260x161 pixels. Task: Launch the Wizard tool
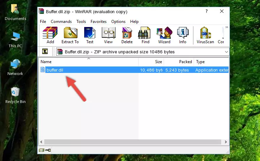click(164, 35)
